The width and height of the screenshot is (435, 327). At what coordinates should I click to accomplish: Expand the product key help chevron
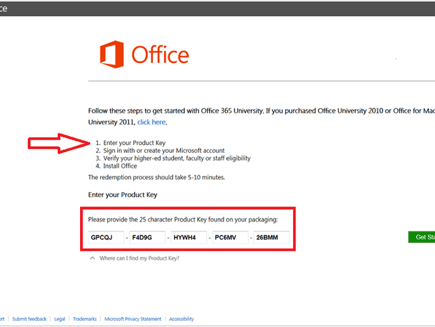coord(93,258)
